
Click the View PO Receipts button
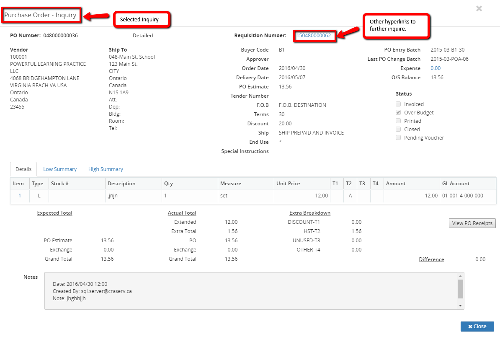tap(472, 223)
